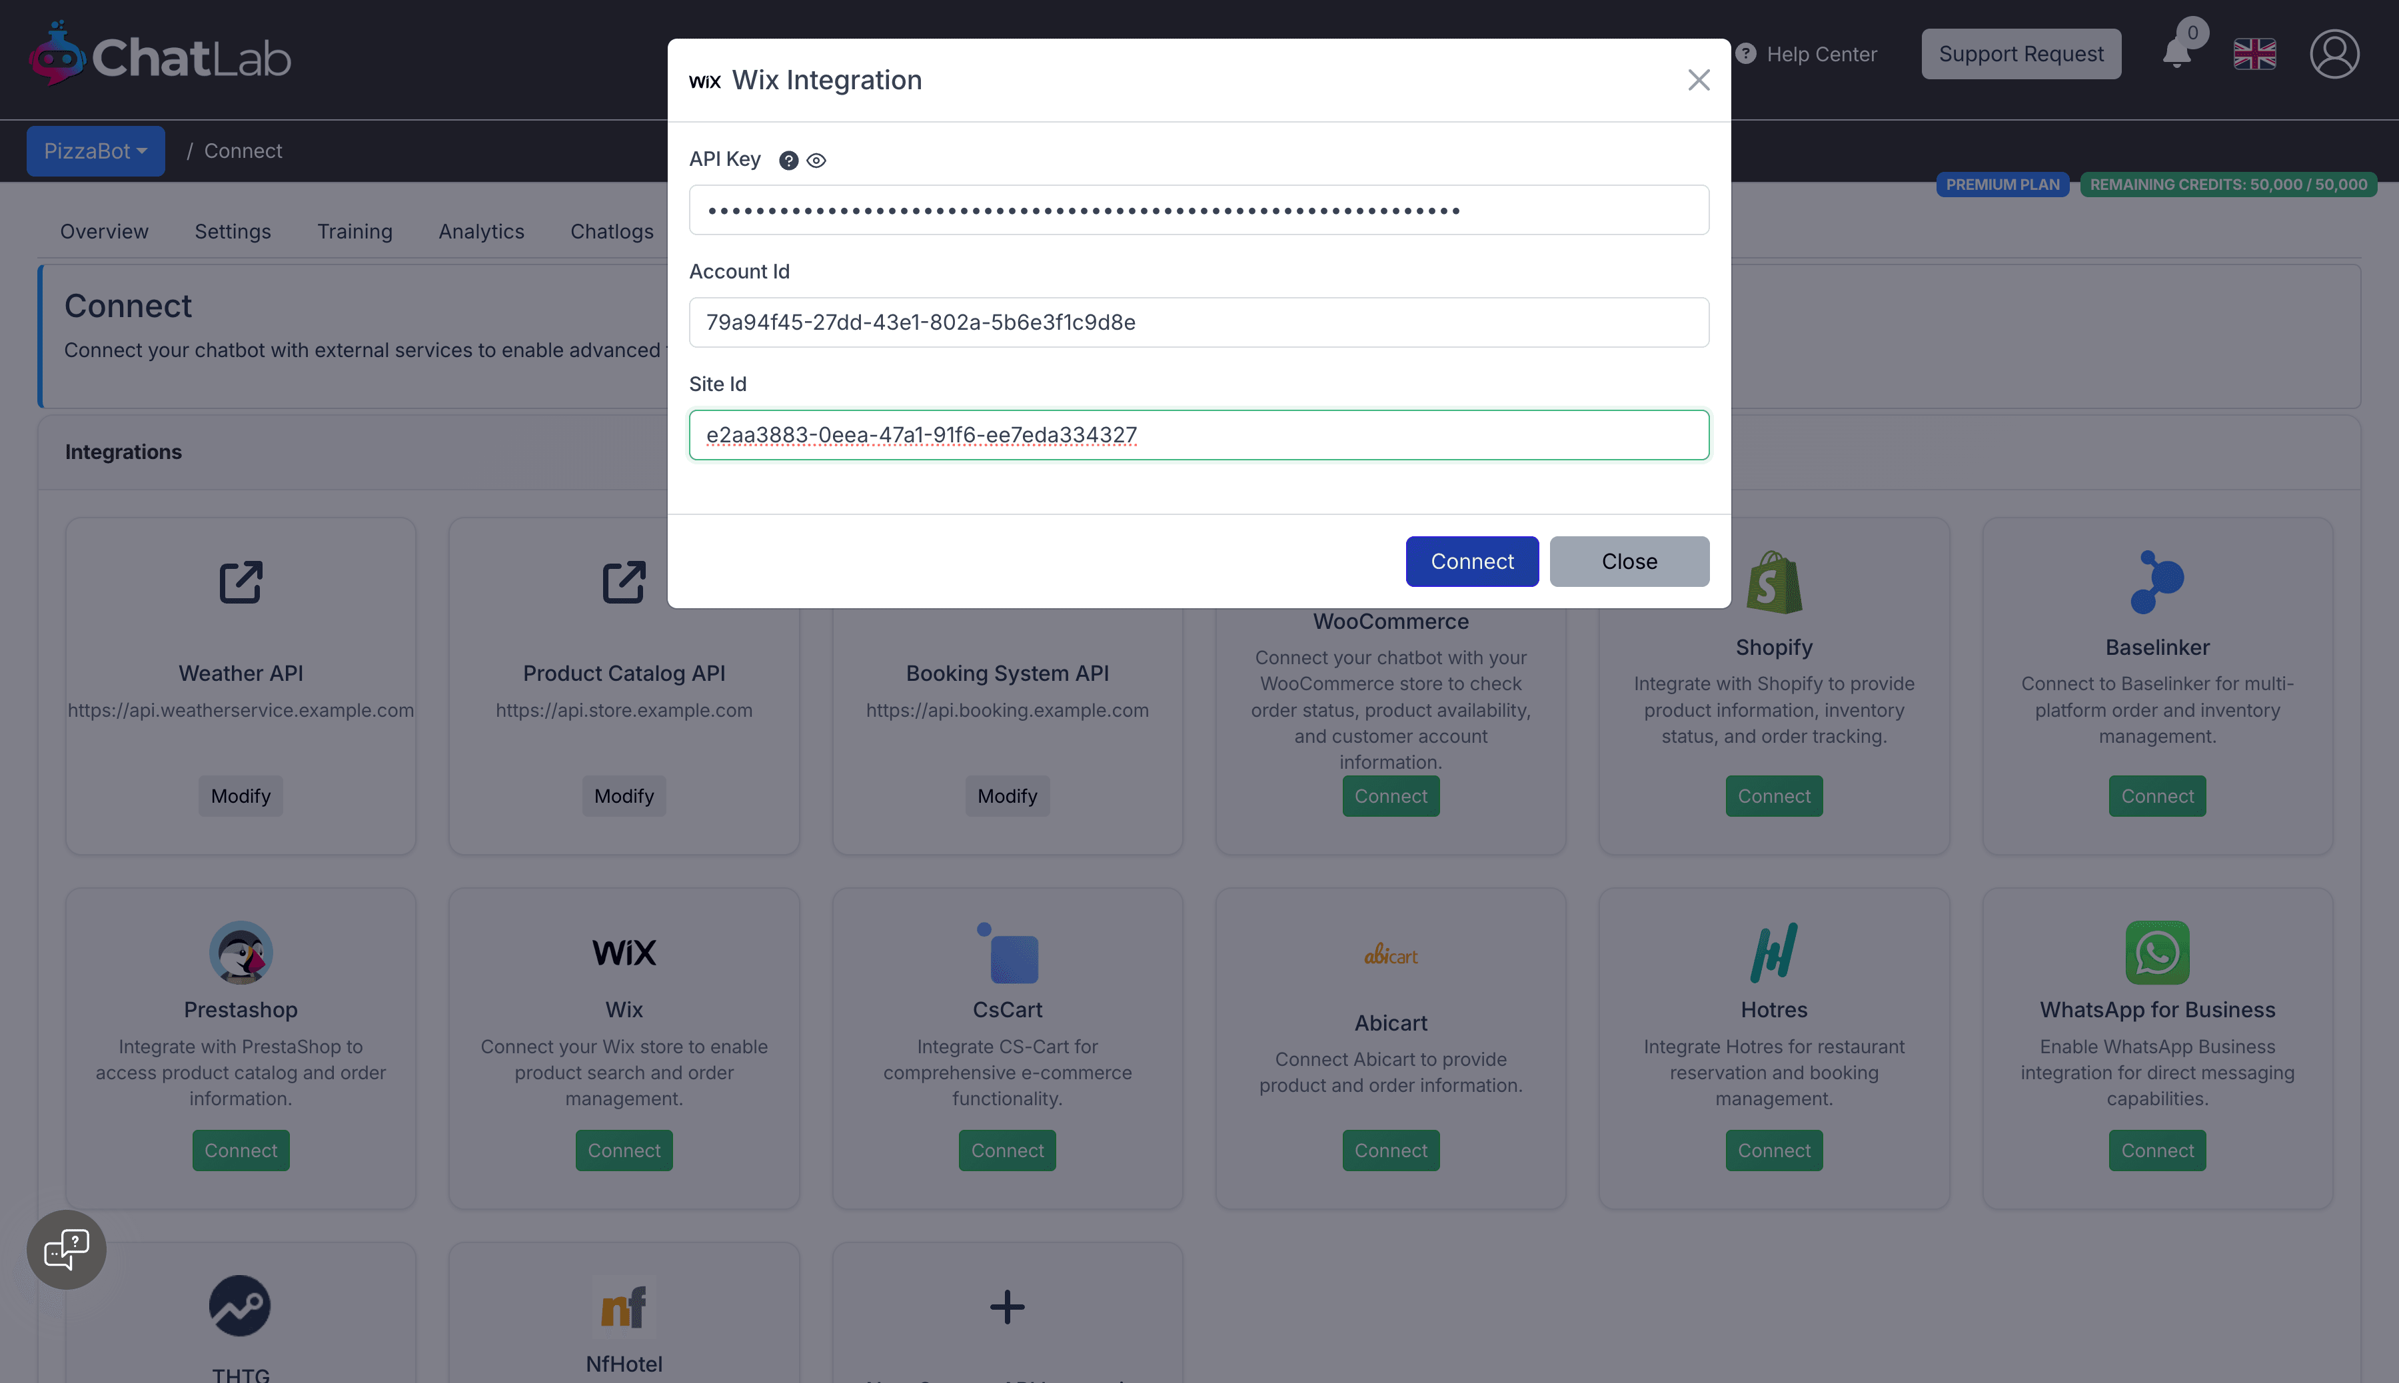Open the UK flag language selector

pos(2254,54)
